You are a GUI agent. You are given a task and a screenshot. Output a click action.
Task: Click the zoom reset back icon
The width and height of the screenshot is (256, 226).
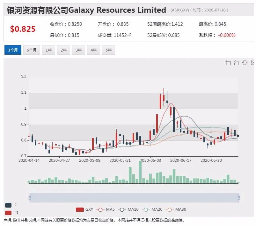(x=236, y=63)
